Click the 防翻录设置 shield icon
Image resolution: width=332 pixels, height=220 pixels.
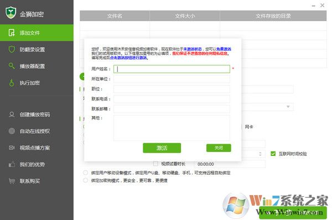[12, 49]
